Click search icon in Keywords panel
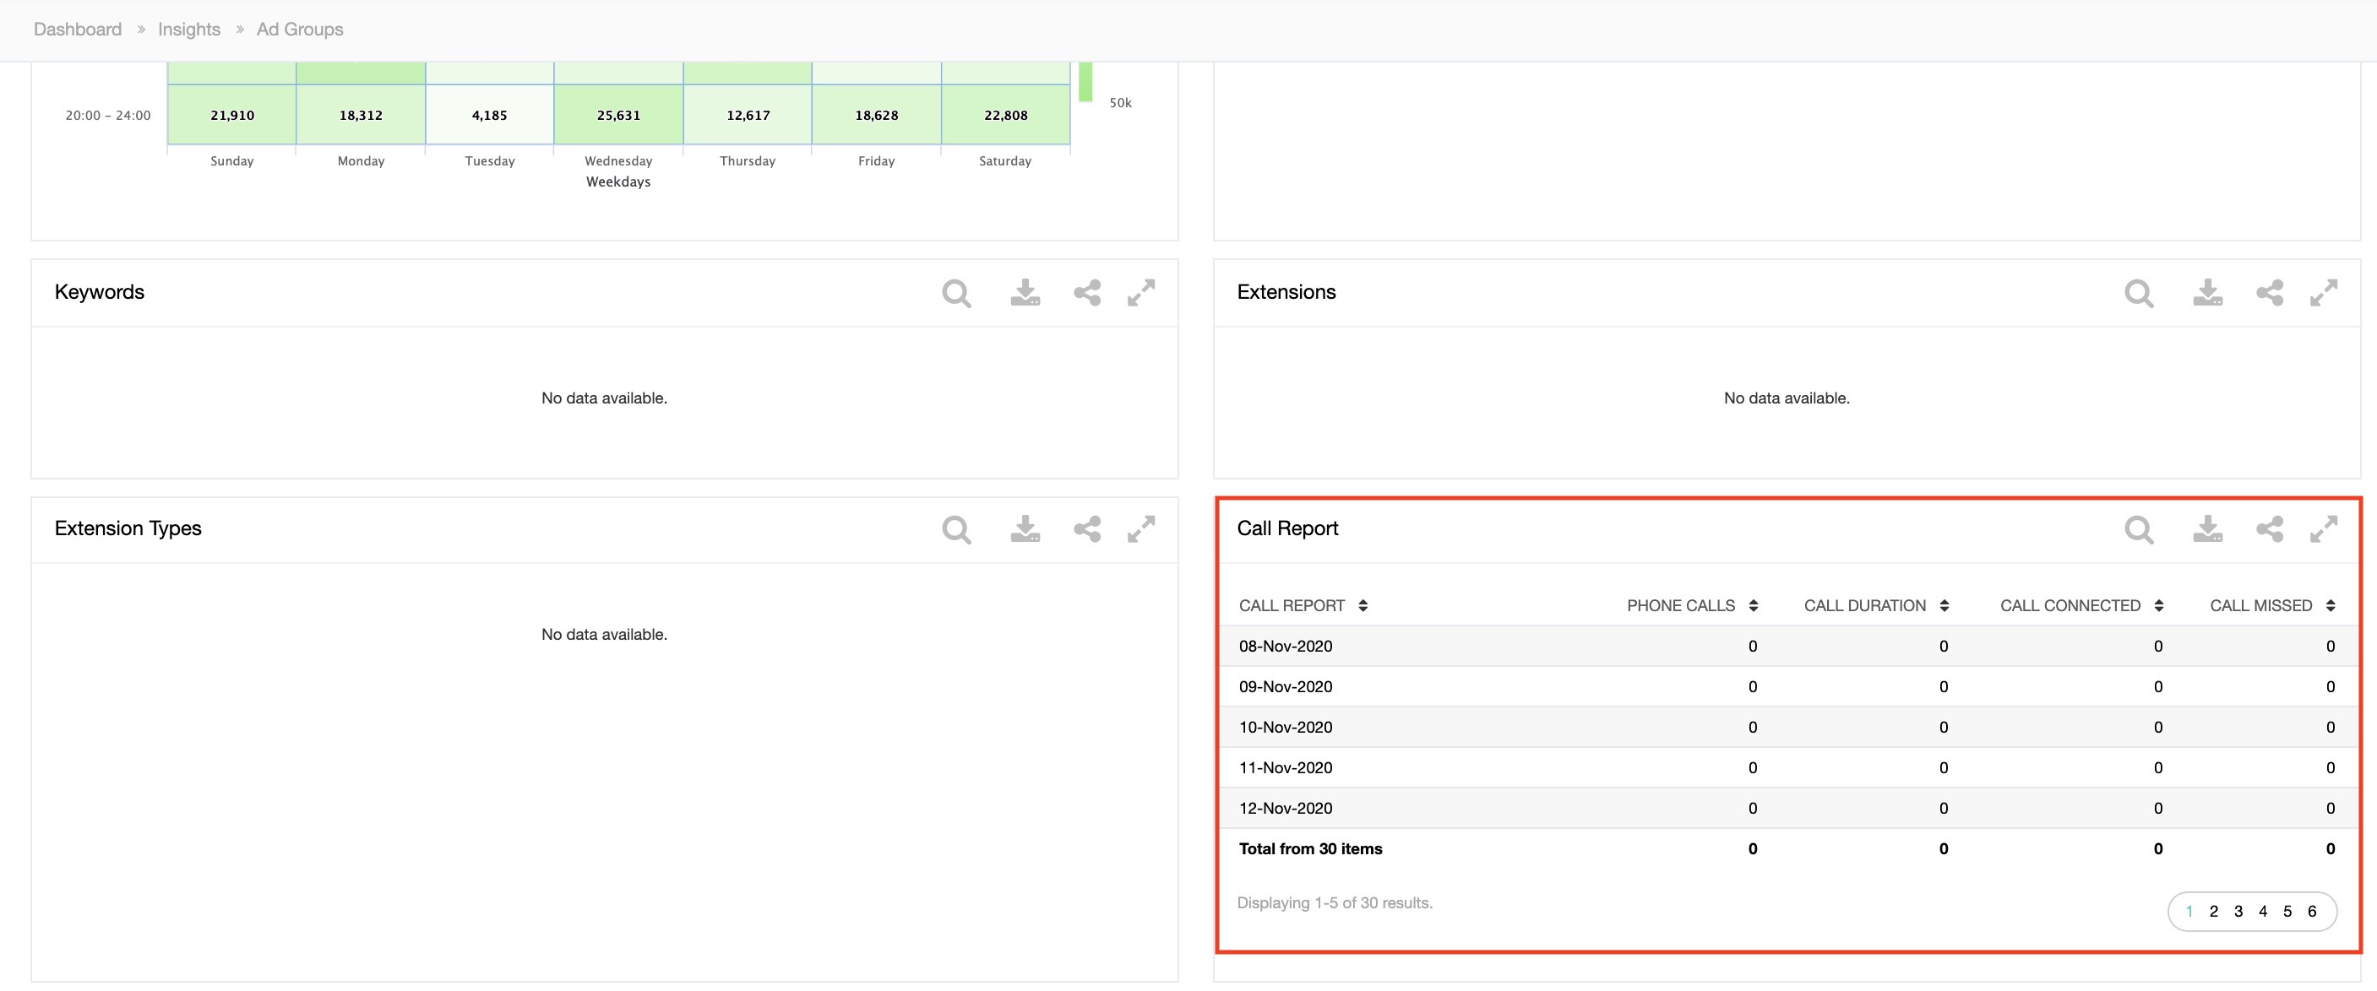 tap(956, 293)
